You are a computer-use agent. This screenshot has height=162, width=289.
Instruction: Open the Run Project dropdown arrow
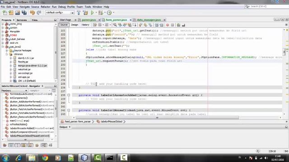tap(96, 13)
